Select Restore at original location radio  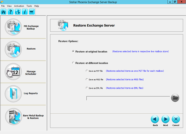(73, 51)
